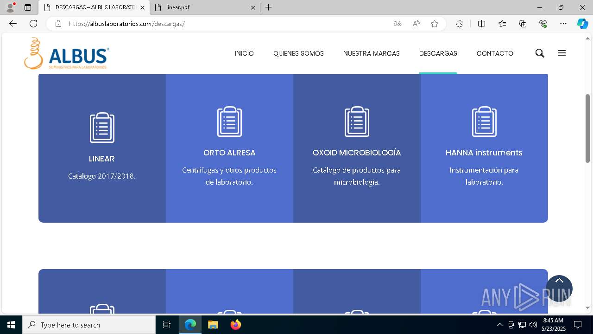
Task: Click the ORTO ALRESA clipboard icon
Action: point(229,122)
